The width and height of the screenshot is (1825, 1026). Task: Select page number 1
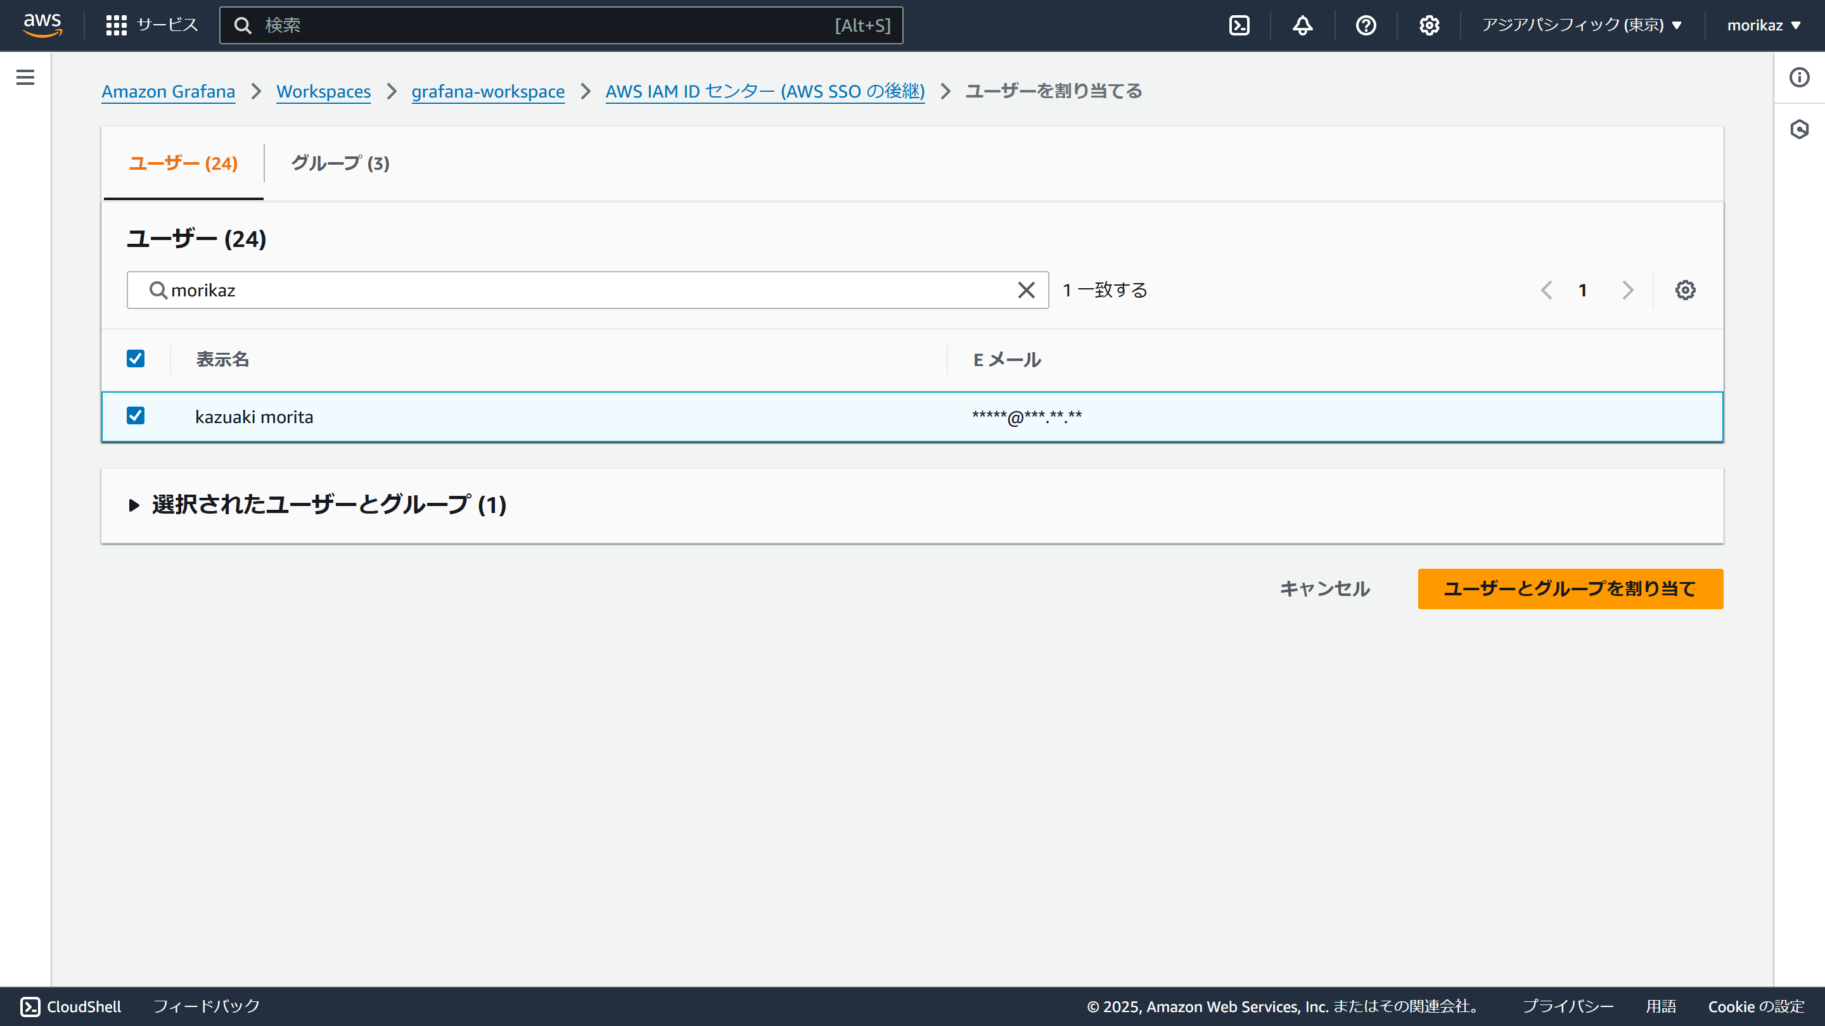[1583, 290]
